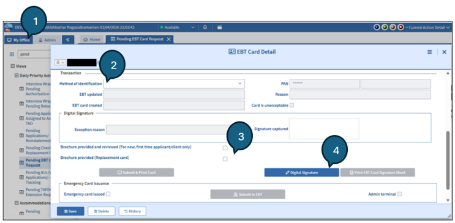Switch to My Office tab
455x223 pixels.
point(18,40)
